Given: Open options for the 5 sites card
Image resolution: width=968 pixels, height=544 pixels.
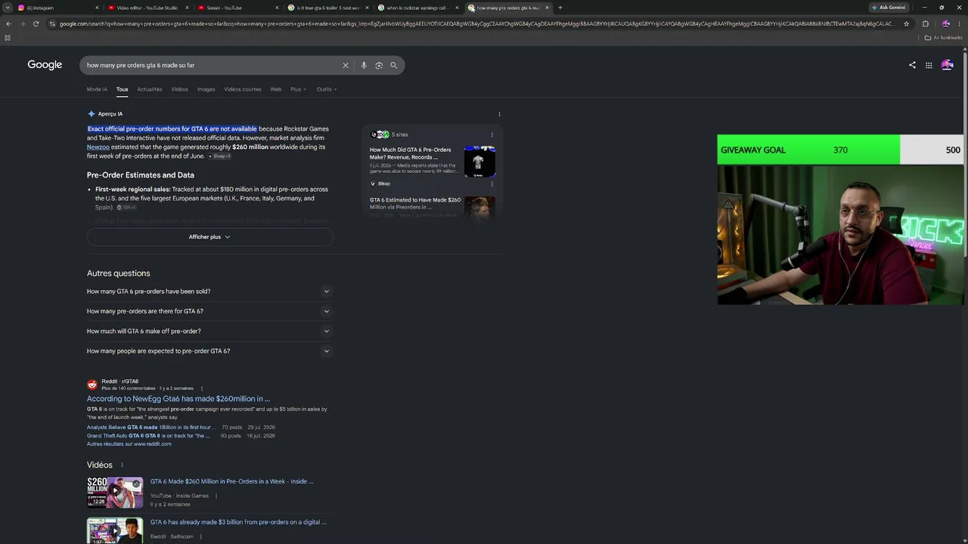Looking at the screenshot, I should (492, 134).
